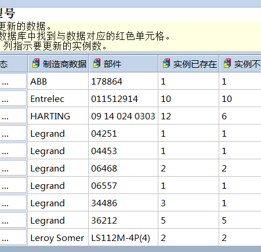The image size is (261, 252).
Task: Select Legrand cell in 36212 row
Action: 58,220
